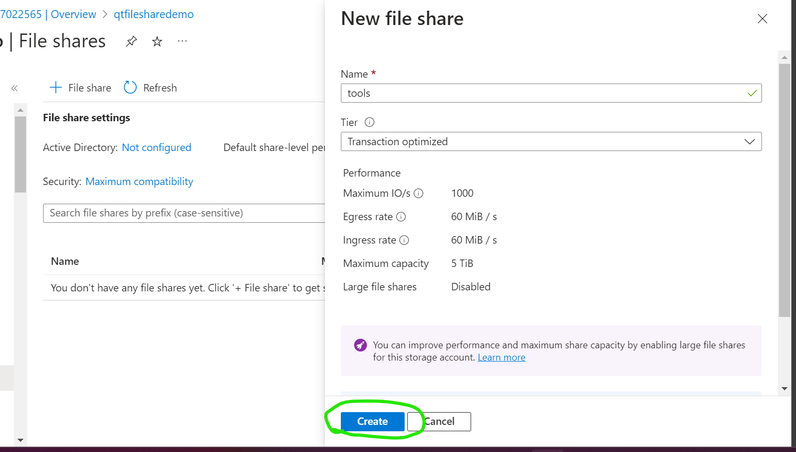Open the Learn more link
The image size is (796, 452).
coord(501,357)
